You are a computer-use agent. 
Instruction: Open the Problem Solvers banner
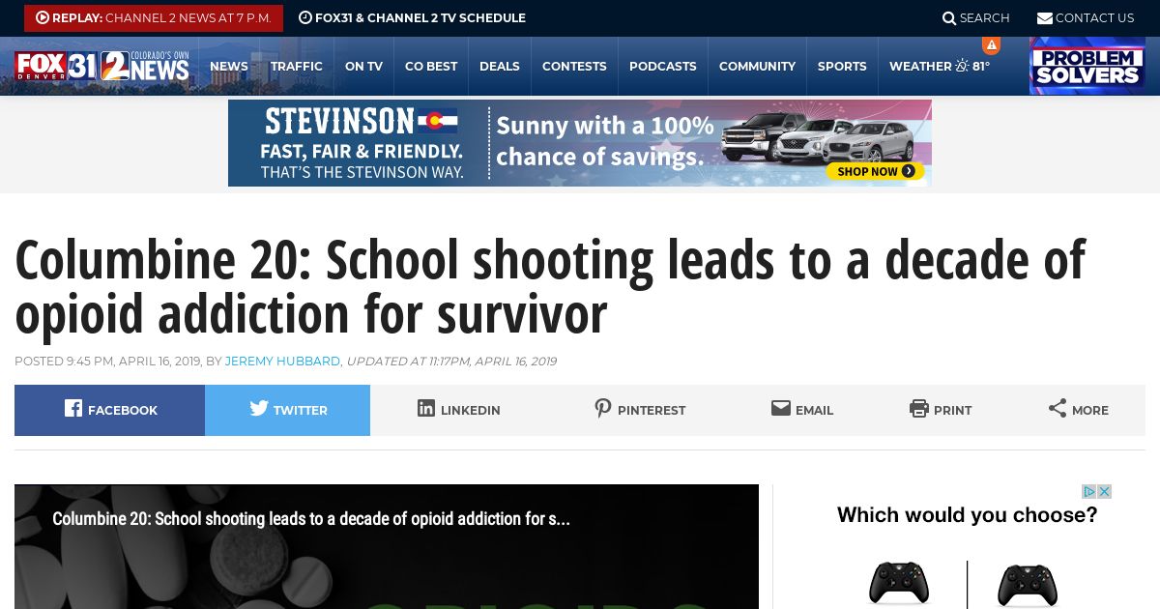point(1087,66)
